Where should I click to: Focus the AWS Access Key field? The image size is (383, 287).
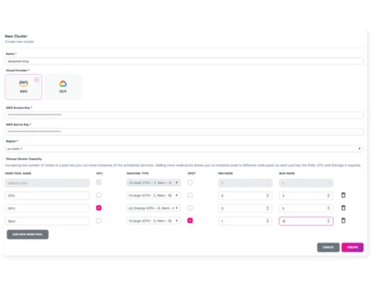coord(184,115)
